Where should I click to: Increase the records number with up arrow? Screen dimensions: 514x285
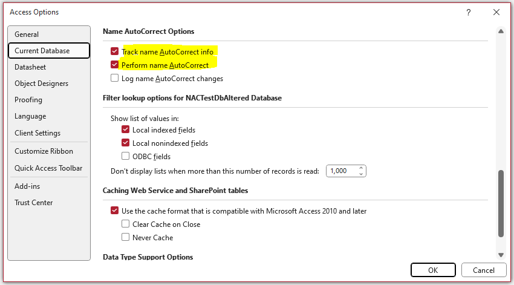(x=361, y=168)
